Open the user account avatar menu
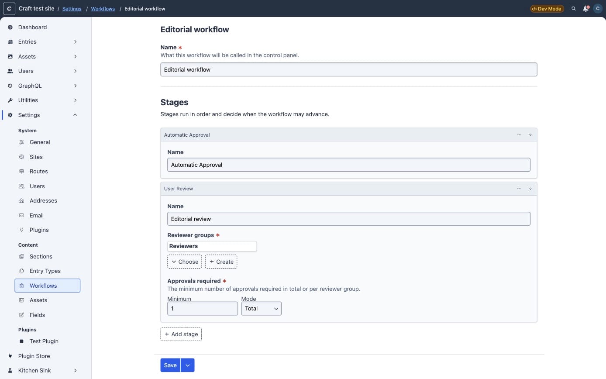Image resolution: width=606 pixels, height=379 pixels. coord(598,9)
